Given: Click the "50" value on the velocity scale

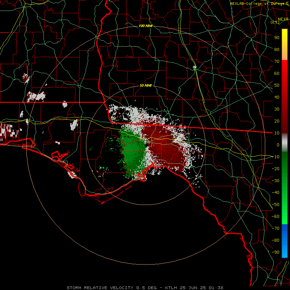Looking at the screenshot, I should tap(277, 85).
